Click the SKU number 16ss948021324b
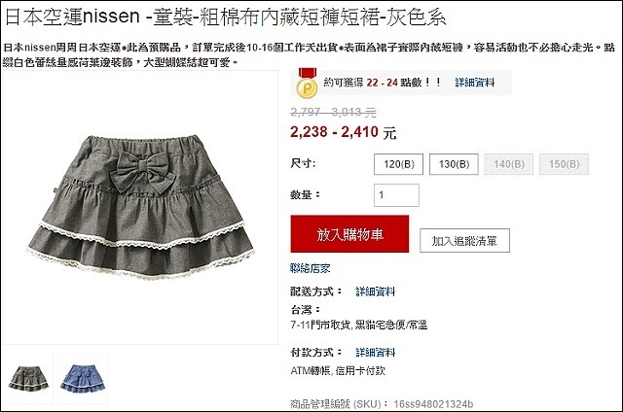Image resolution: width=623 pixels, height=412 pixels. (433, 404)
